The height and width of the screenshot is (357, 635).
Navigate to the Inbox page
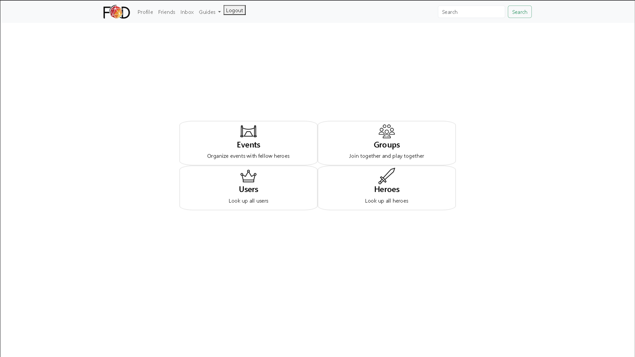click(187, 12)
